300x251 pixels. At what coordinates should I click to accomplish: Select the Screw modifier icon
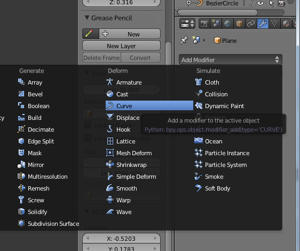(21, 200)
